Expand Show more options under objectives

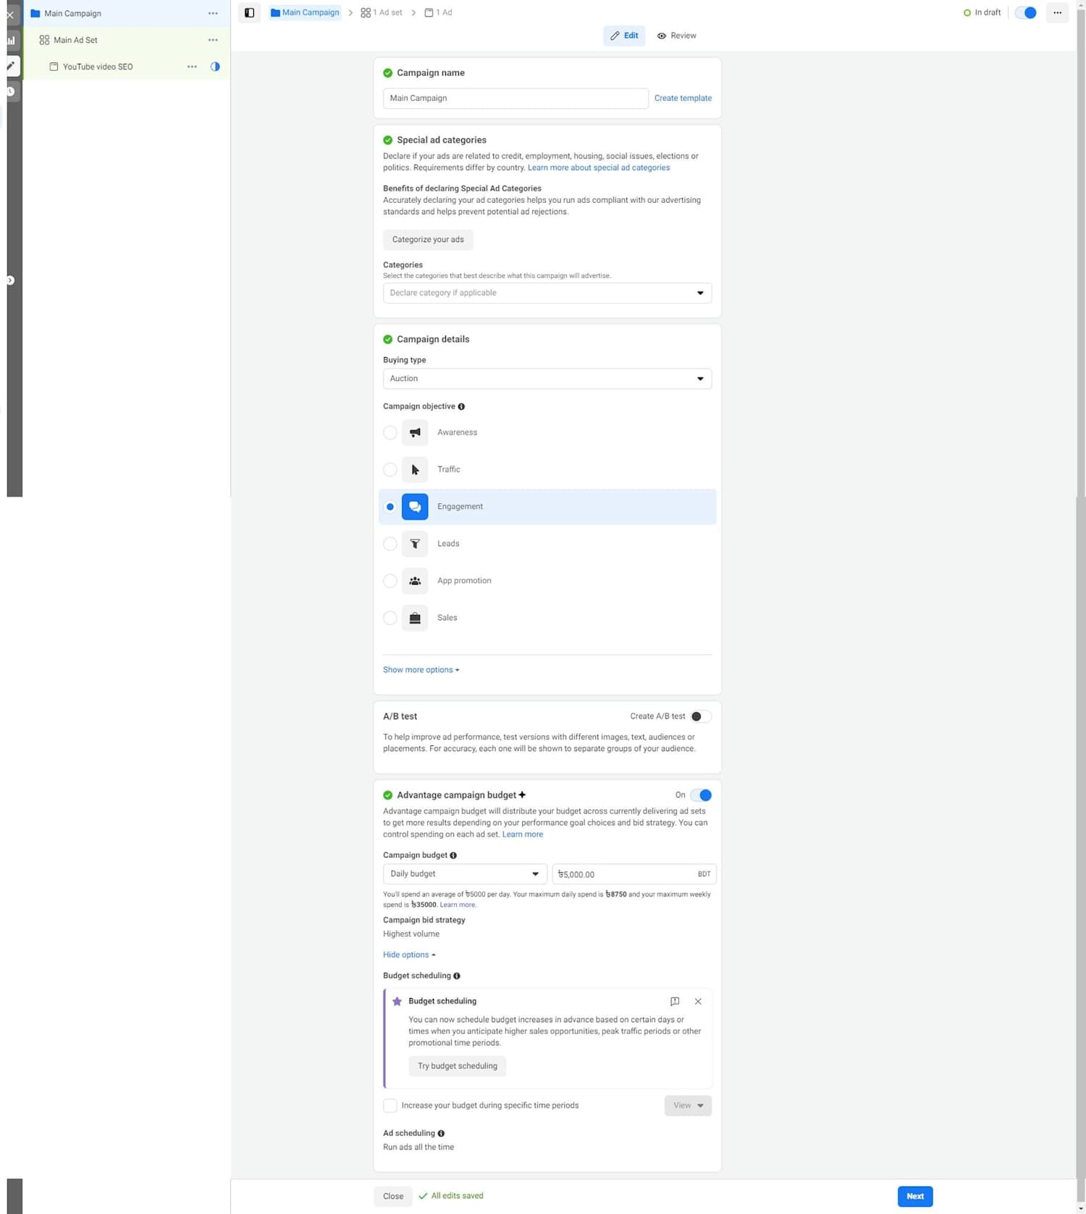pos(421,670)
